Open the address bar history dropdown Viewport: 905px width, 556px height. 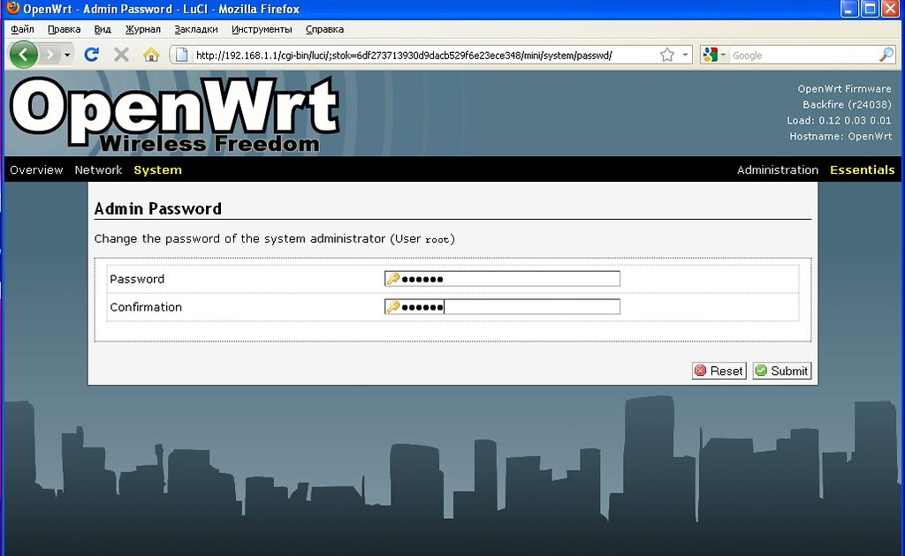pos(685,55)
